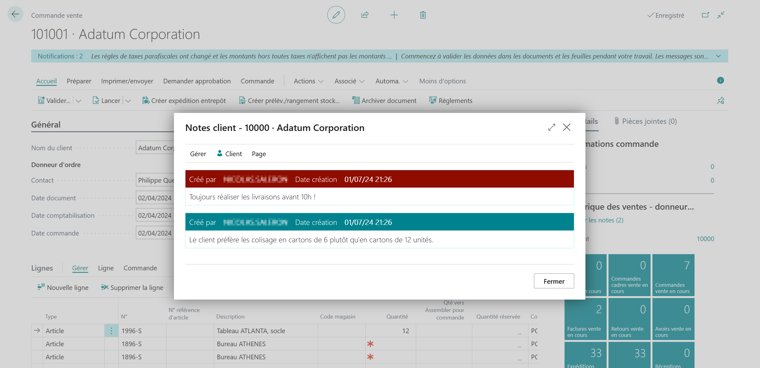Collapse page with the shrink arrows icon

pos(721,15)
